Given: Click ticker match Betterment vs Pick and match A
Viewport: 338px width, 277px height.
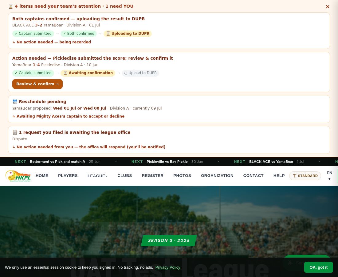Looking at the screenshot, I should pyautogui.click(x=57, y=162).
